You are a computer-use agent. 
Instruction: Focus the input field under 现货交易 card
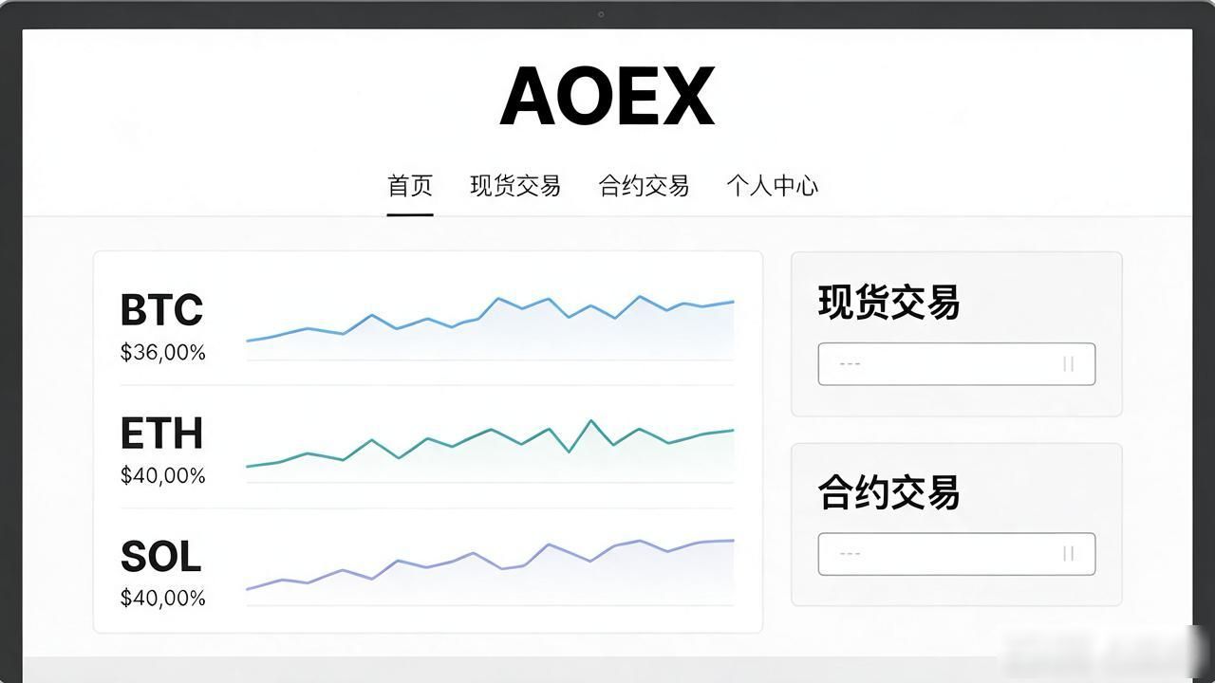[957, 364]
